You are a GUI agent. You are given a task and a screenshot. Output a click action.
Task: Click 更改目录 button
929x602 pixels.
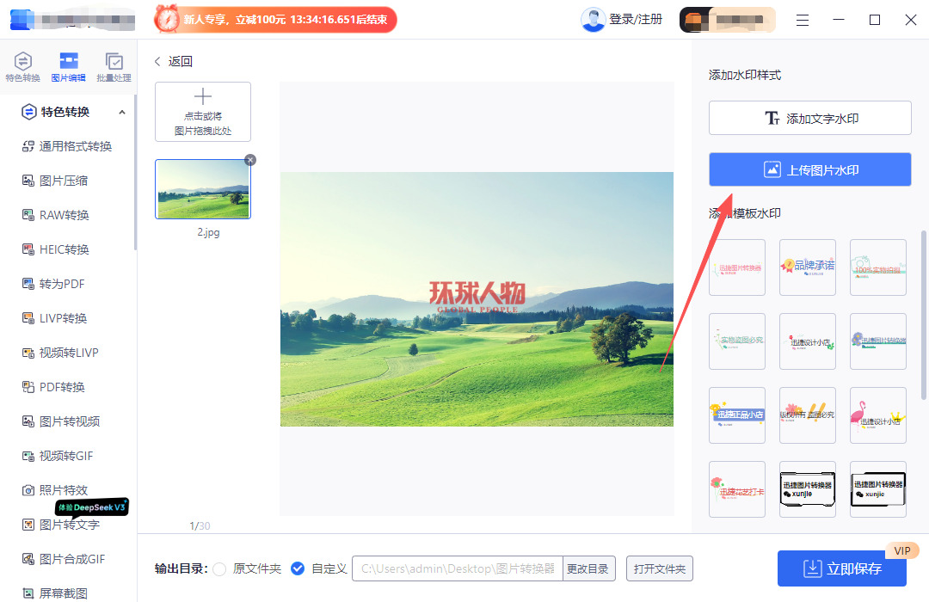click(588, 568)
